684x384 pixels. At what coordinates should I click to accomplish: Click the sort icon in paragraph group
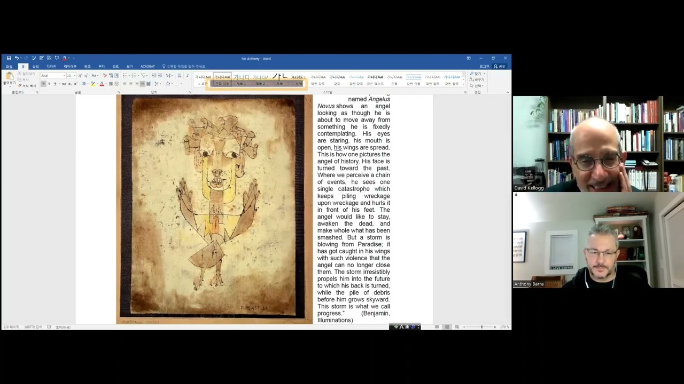(x=179, y=76)
